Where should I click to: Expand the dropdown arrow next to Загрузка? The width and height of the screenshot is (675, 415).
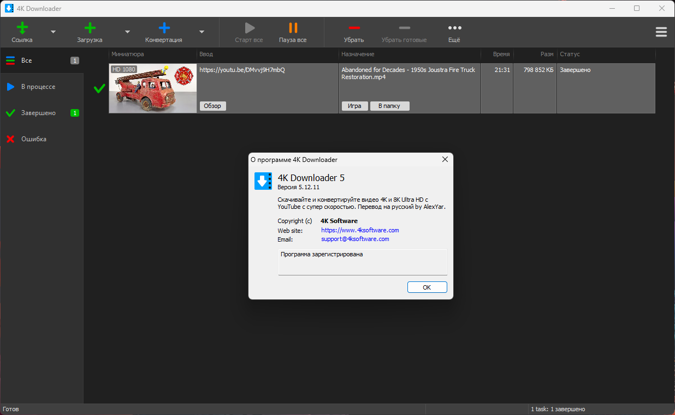pos(127,32)
